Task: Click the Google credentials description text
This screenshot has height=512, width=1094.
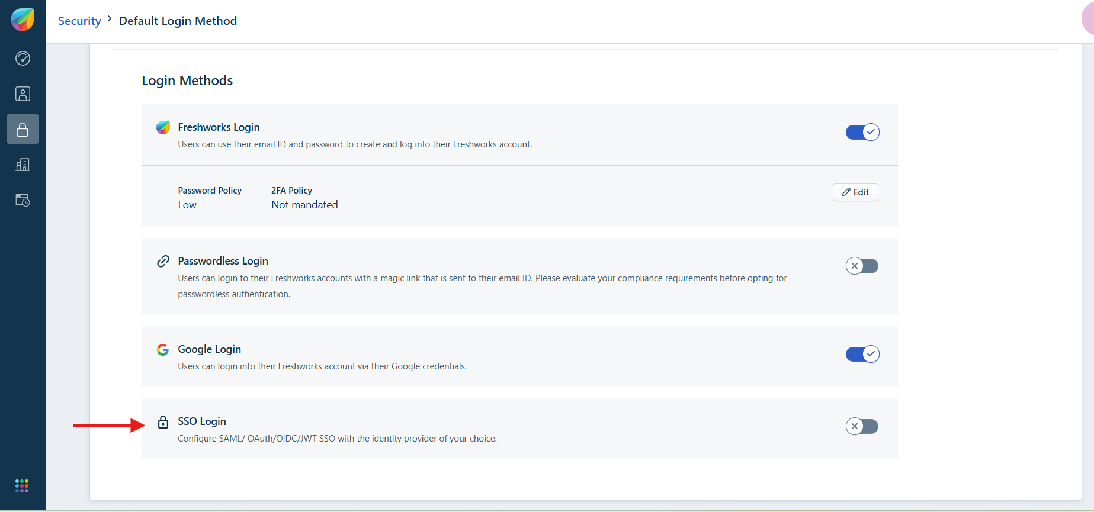Action: pyautogui.click(x=322, y=366)
